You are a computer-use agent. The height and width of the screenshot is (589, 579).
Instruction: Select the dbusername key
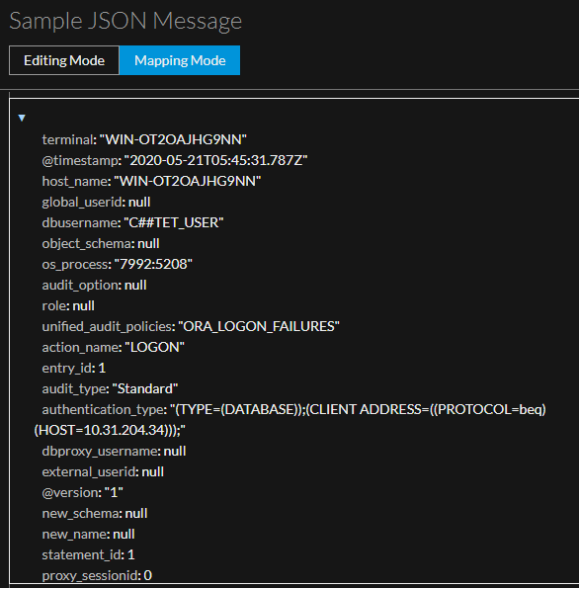[x=80, y=222]
